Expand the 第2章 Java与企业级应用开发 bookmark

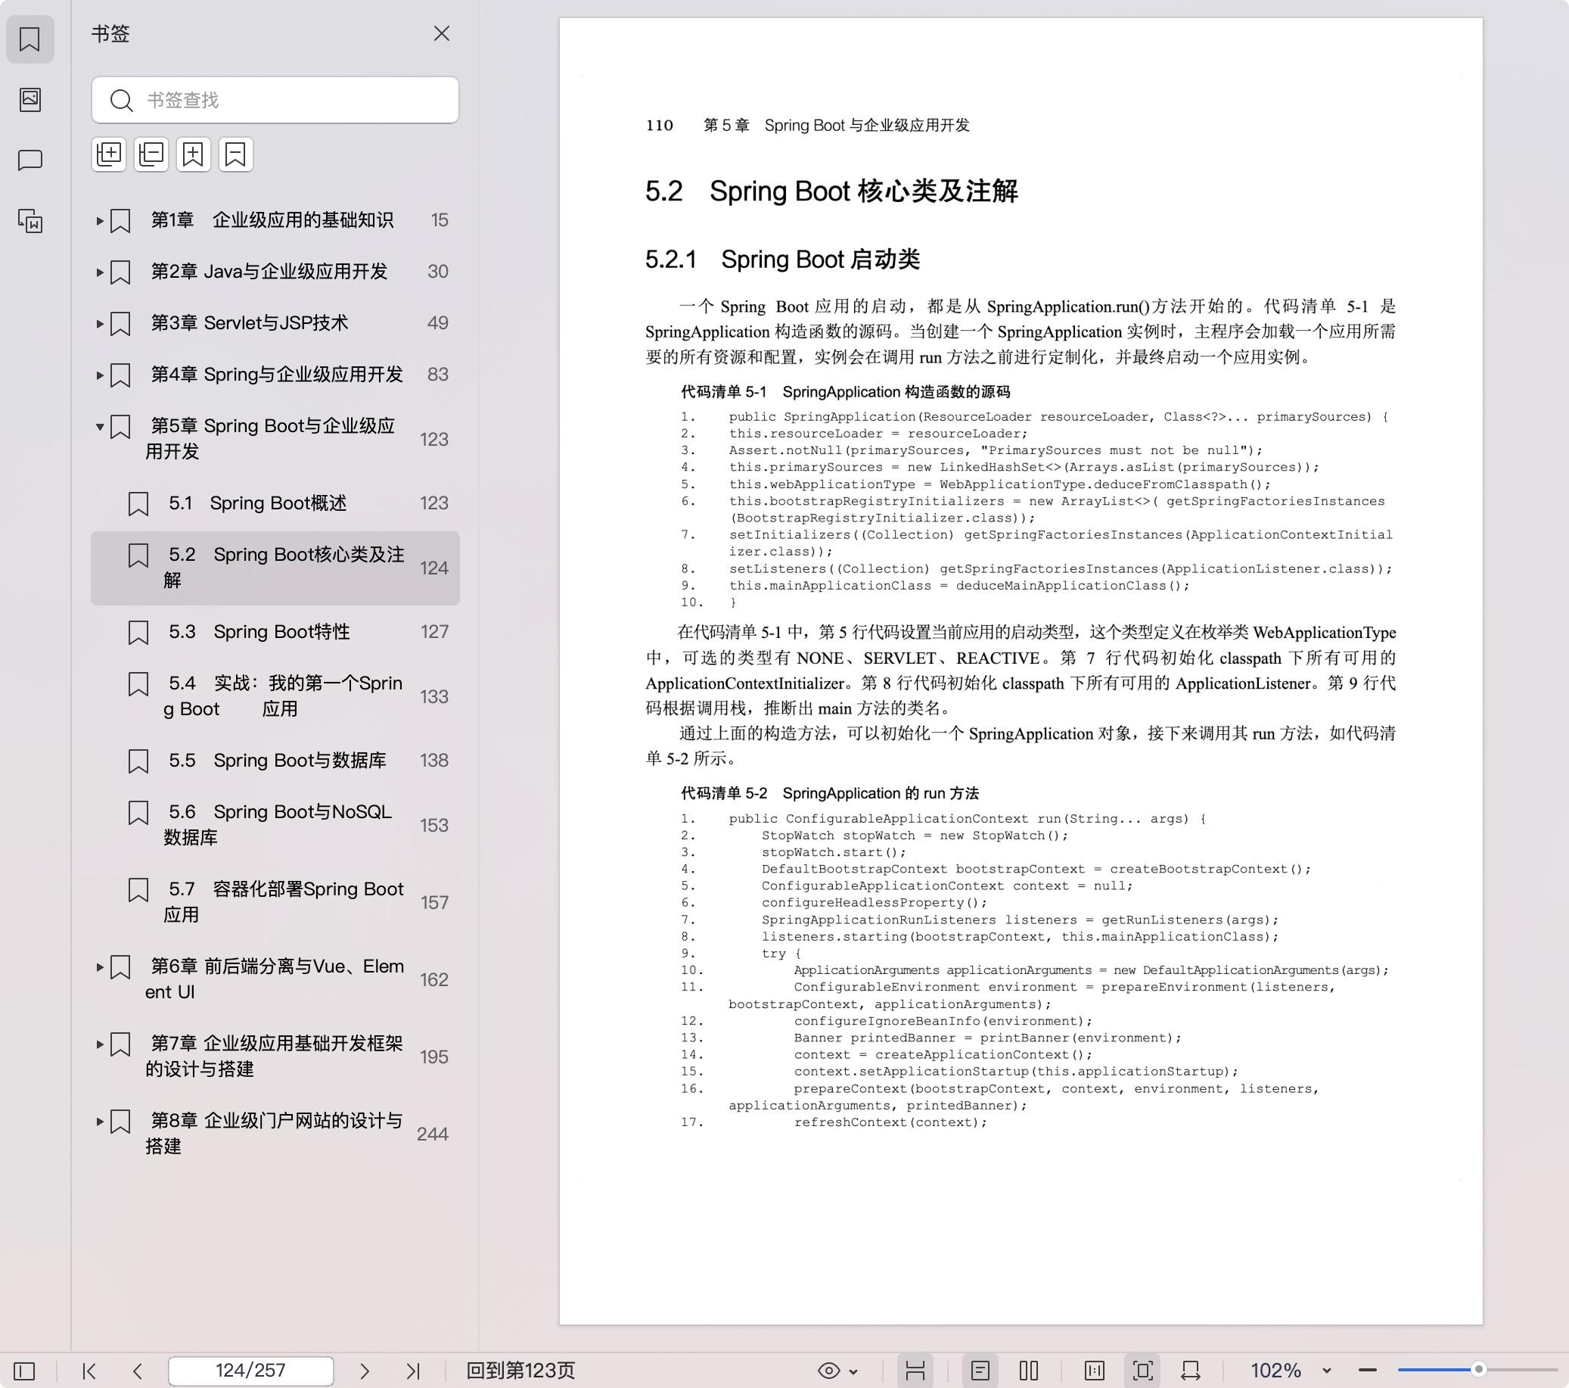(x=100, y=272)
